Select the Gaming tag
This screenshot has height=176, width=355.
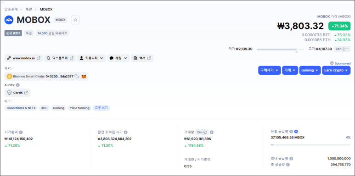58,108
